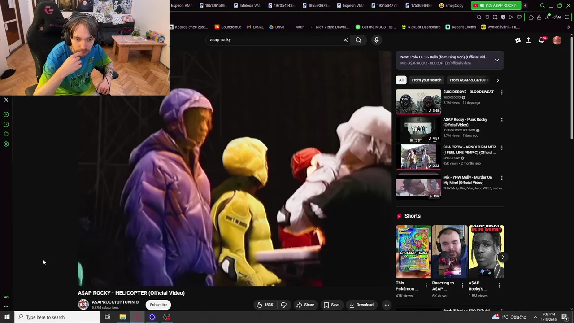Click the zoom-out magnifier in the address bar

tap(479, 17)
